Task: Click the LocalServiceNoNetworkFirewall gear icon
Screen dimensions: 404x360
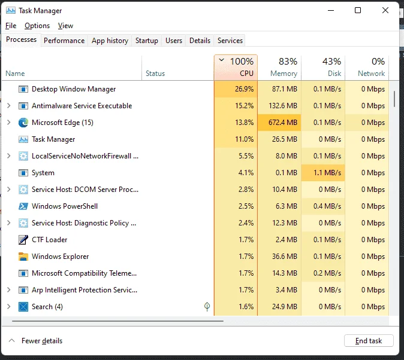Action: (23, 156)
